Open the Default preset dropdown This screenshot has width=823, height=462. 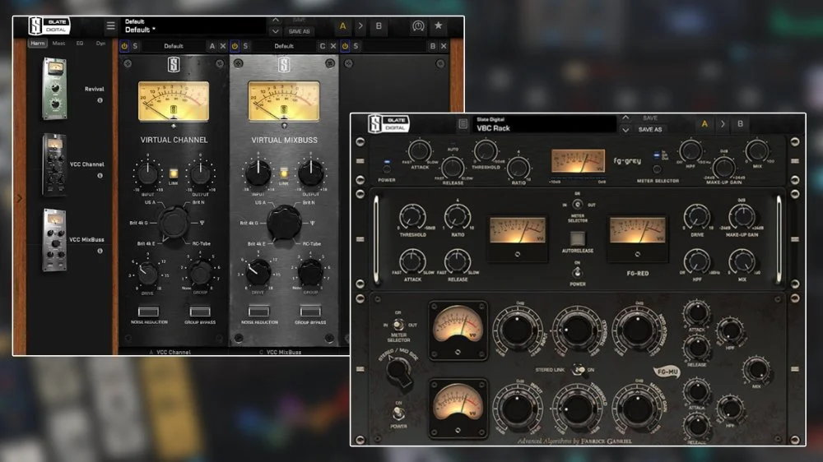pos(194,25)
